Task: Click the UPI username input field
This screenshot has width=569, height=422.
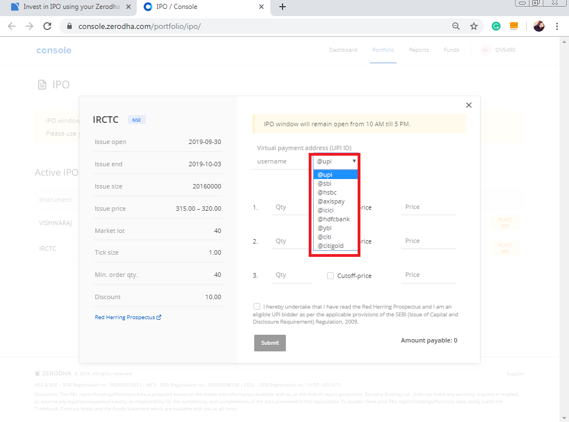Action: pyautogui.click(x=281, y=161)
